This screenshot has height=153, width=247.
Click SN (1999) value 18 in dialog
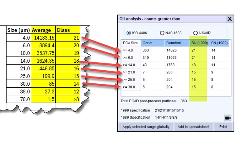point(194,65)
